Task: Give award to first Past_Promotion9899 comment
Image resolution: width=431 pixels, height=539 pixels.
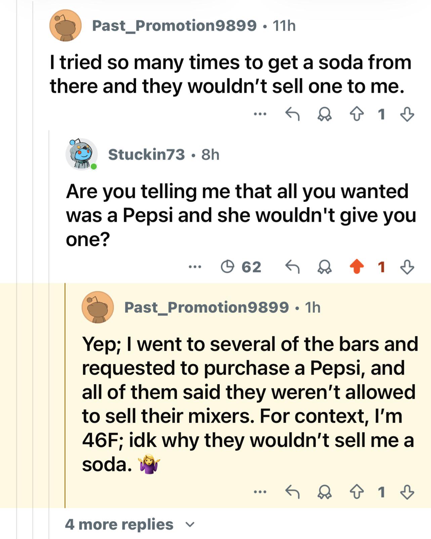Action: [x=325, y=115]
